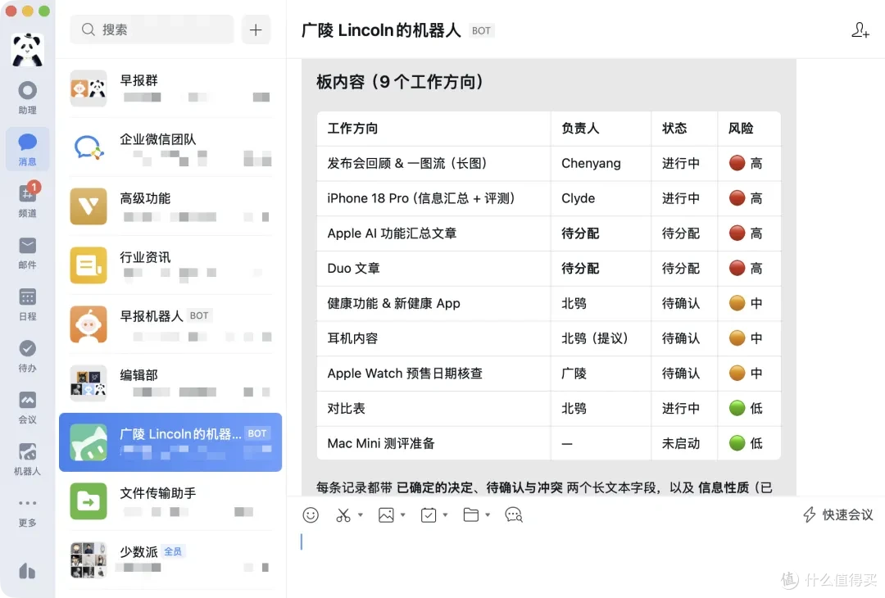The image size is (885, 598).
Task: Click the chat title 广陵 Lincoln的机器人
Action: tap(381, 30)
